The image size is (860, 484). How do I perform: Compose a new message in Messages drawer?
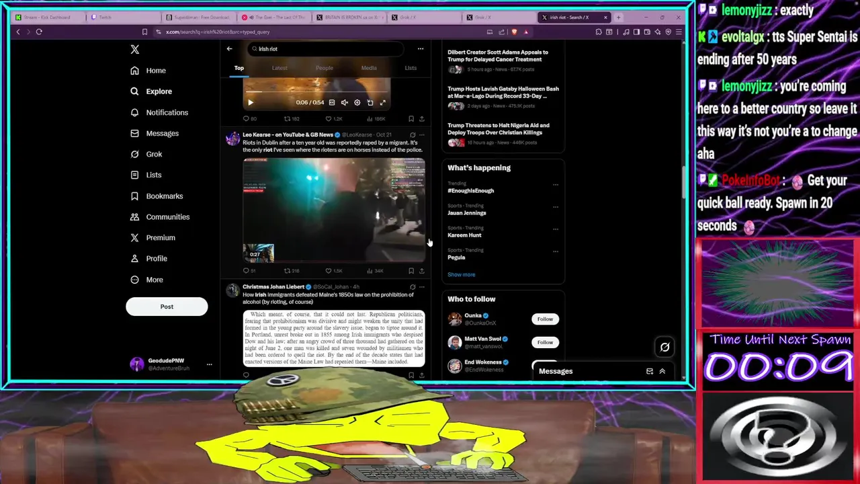650,371
